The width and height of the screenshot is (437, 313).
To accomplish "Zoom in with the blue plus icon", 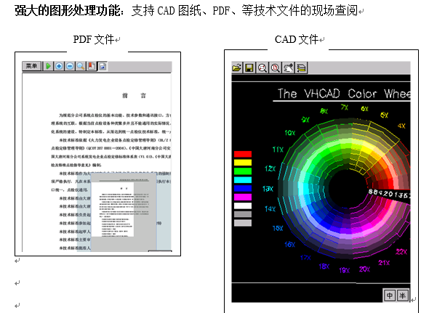I will 59,66.
